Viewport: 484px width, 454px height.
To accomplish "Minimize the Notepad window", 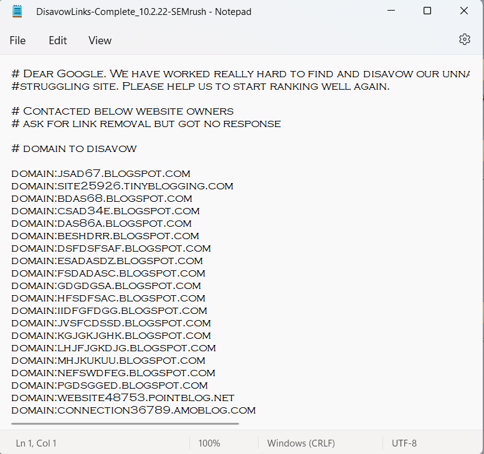I will click(391, 11).
